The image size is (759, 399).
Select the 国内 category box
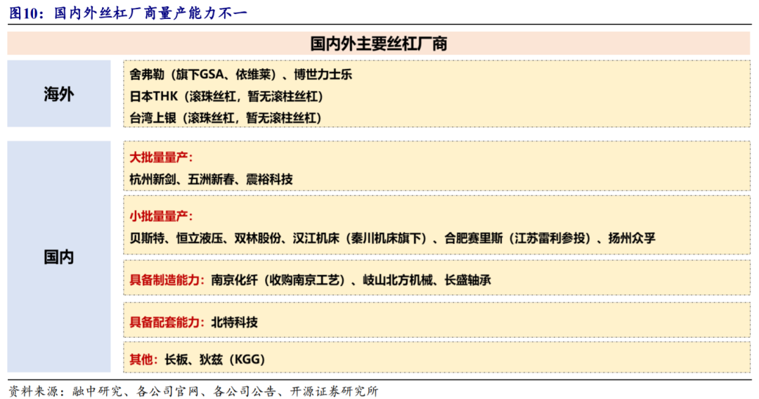coord(59,257)
